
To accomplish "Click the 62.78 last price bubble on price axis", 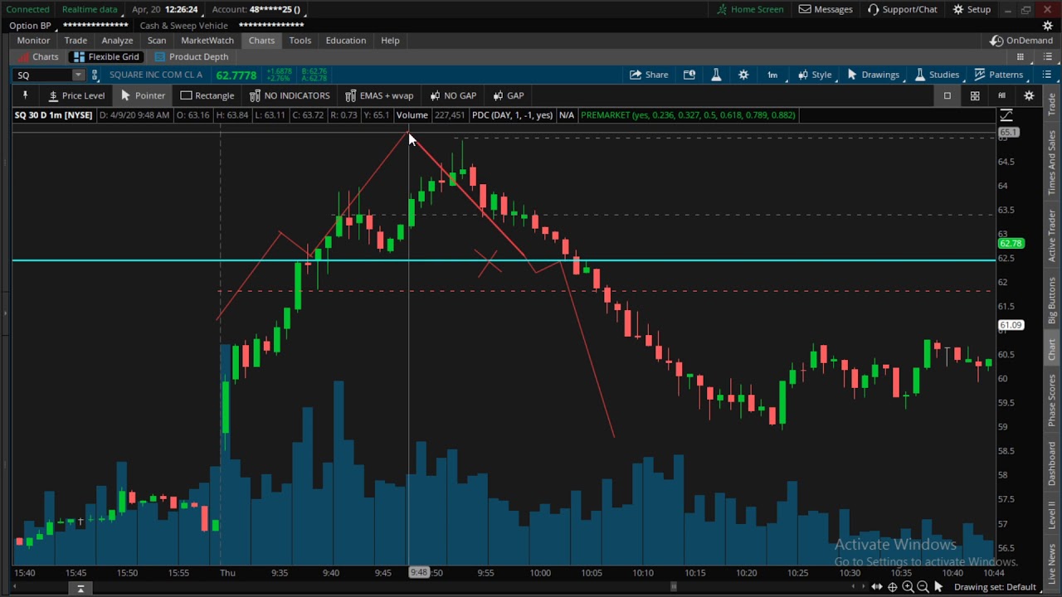I will [1011, 244].
